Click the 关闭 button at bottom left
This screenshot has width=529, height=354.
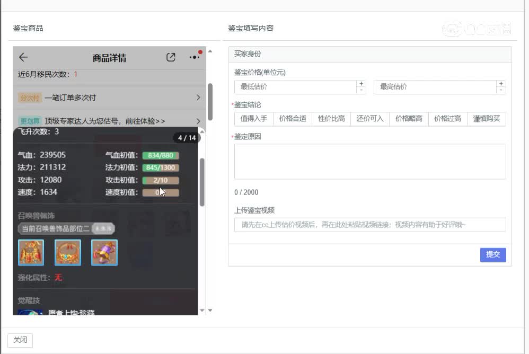click(20, 340)
